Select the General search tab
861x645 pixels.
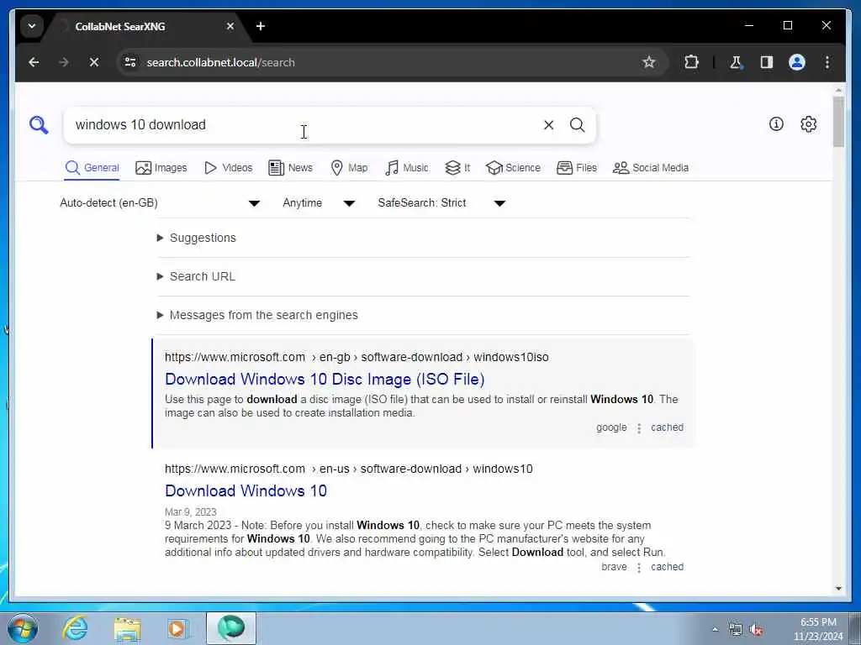92,168
